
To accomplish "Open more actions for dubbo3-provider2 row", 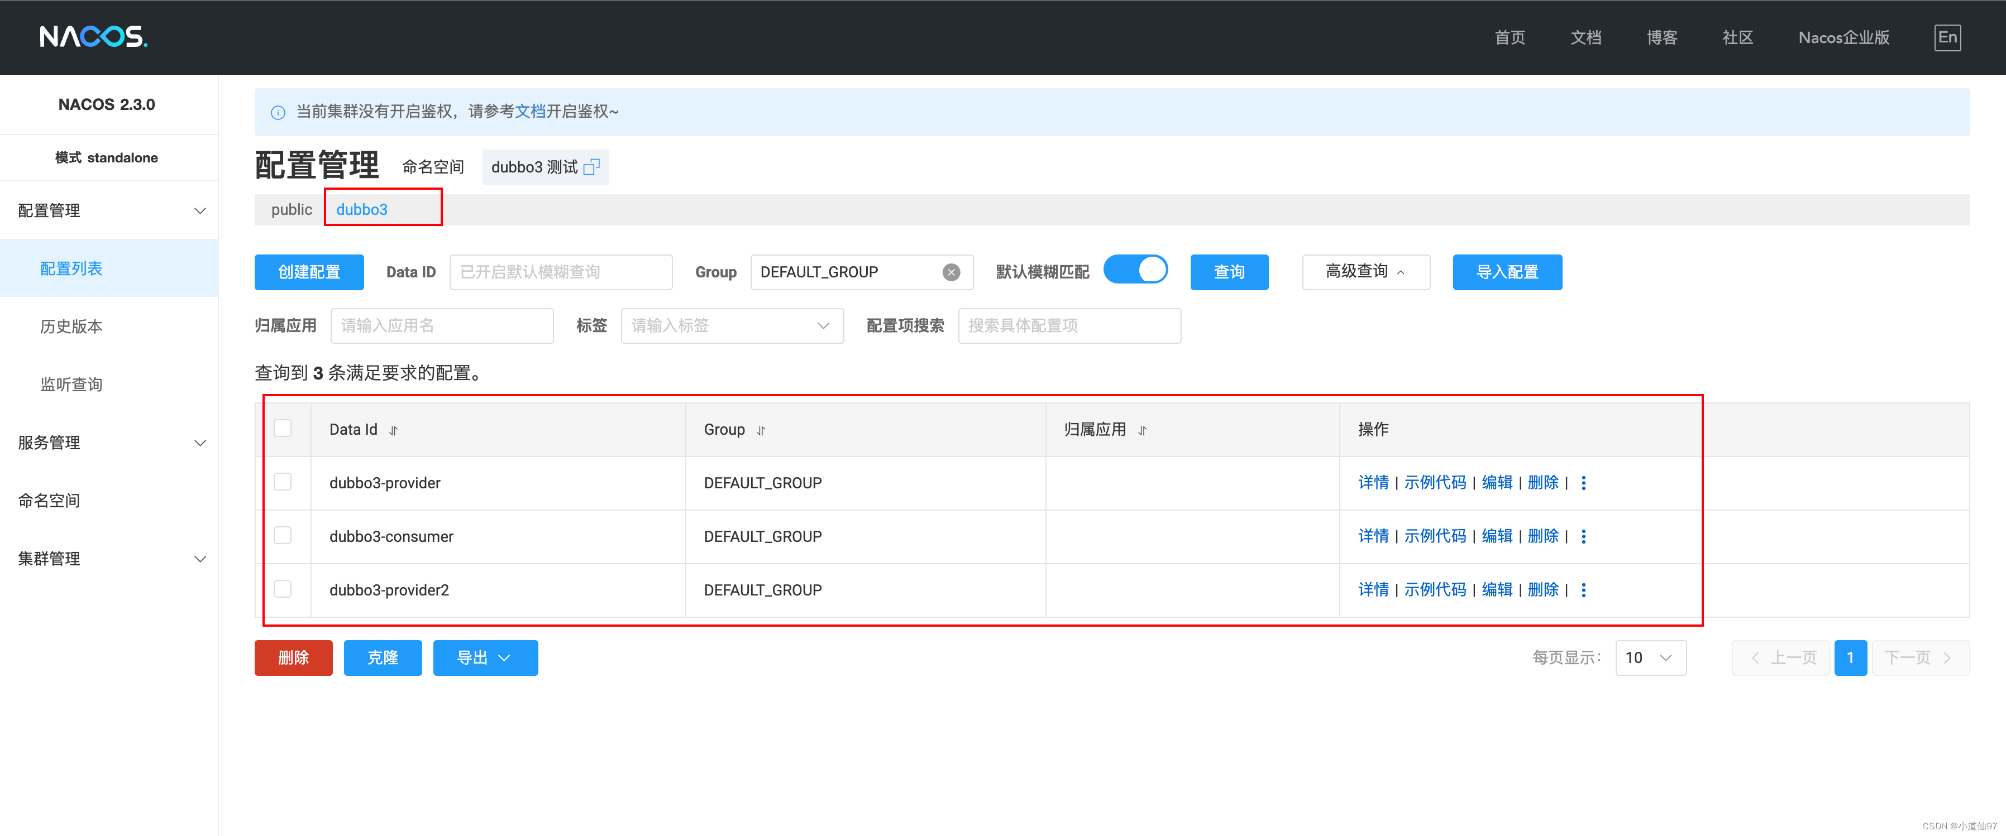I will (x=1583, y=590).
